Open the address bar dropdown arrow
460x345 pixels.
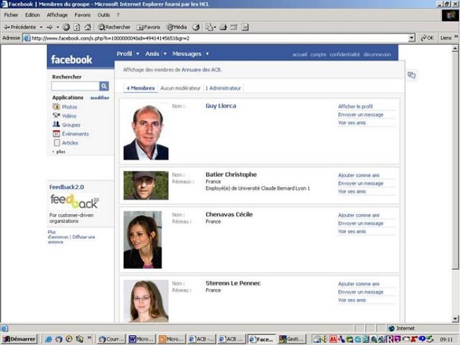pos(411,38)
